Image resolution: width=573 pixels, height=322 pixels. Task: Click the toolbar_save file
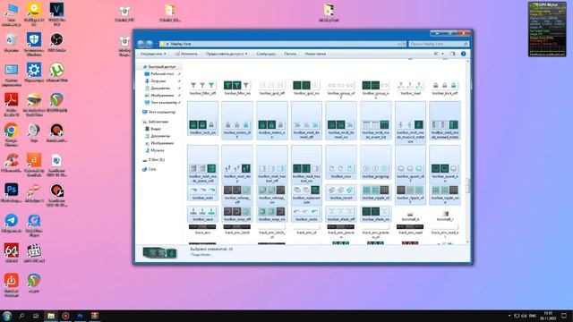coord(202,215)
